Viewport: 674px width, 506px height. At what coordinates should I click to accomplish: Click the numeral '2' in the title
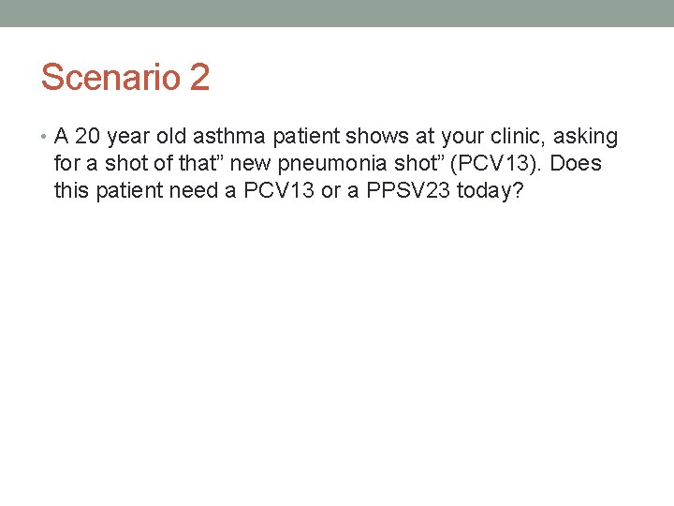coord(199,77)
